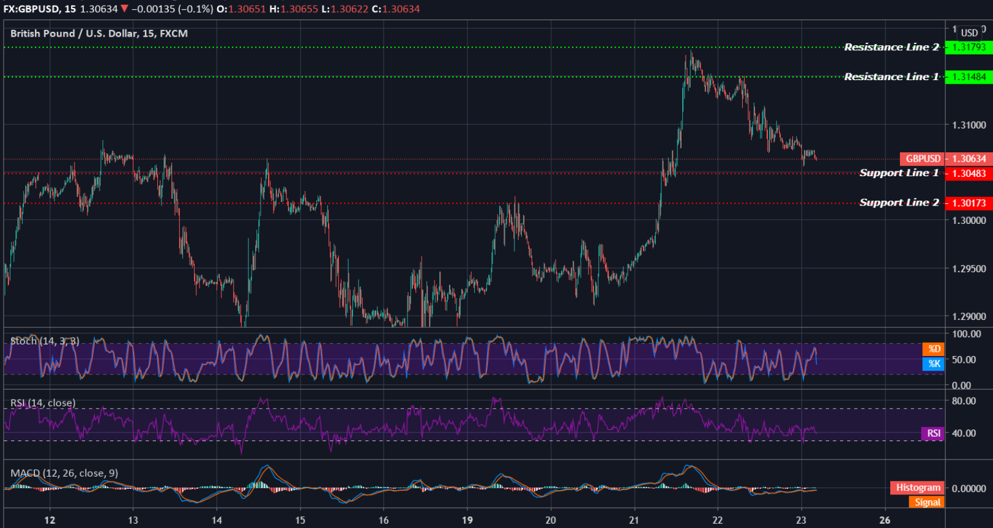Click the %K stochastic label
The width and height of the screenshot is (993, 528).
pos(934,363)
